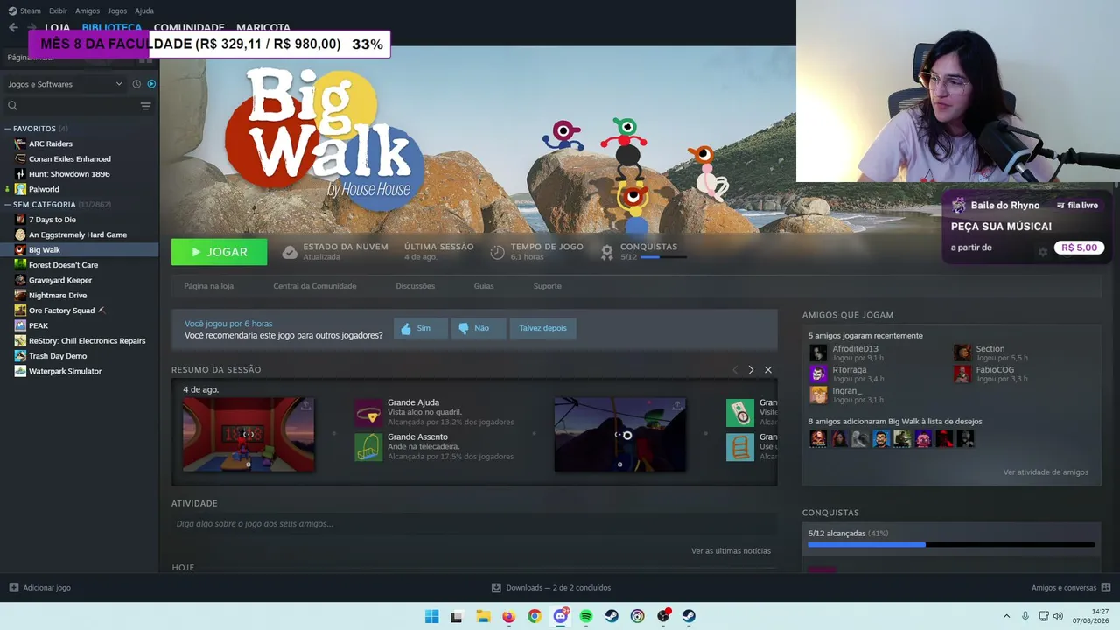Toggle the ready-to-play games filter

pyautogui.click(x=151, y=84)
